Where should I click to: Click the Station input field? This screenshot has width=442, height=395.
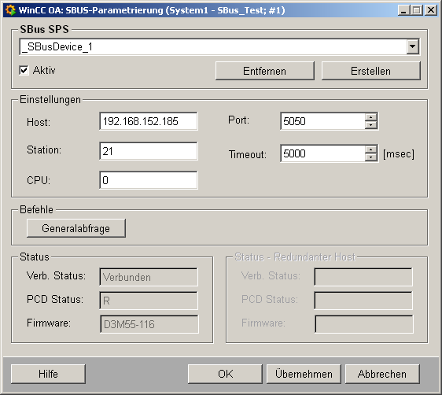(149, 151)
